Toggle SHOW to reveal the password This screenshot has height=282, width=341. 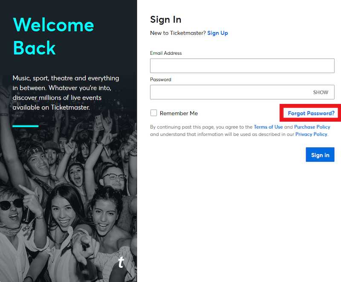pyautogui.click(x=321, y=92)
